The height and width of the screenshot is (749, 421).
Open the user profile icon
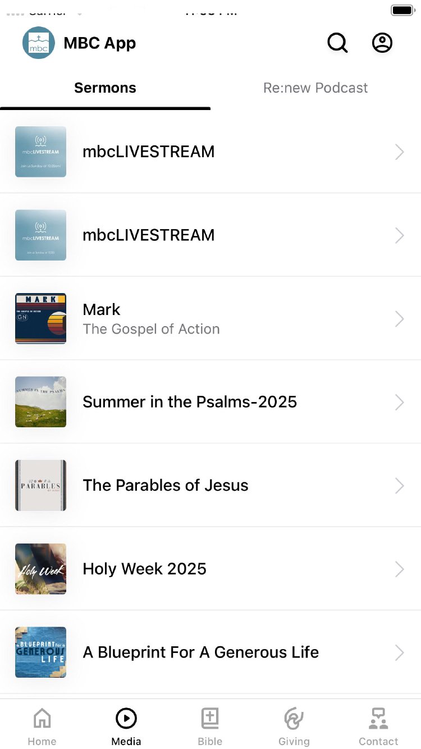click(382, 43)
